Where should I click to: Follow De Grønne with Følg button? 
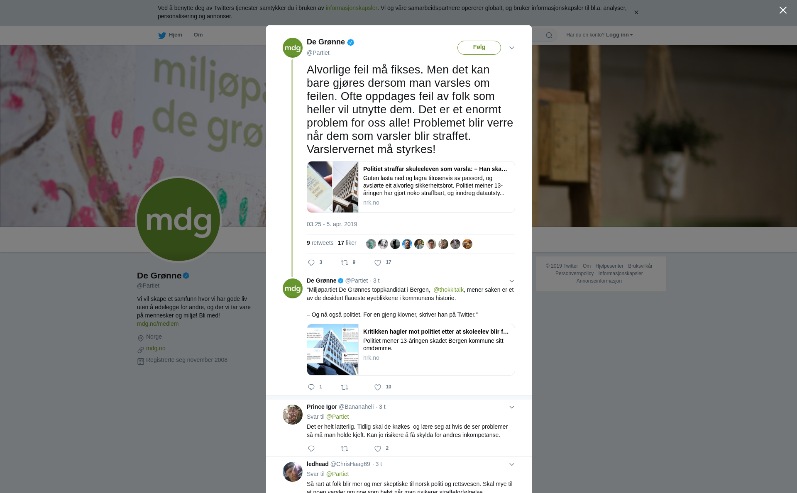point(479,48)
